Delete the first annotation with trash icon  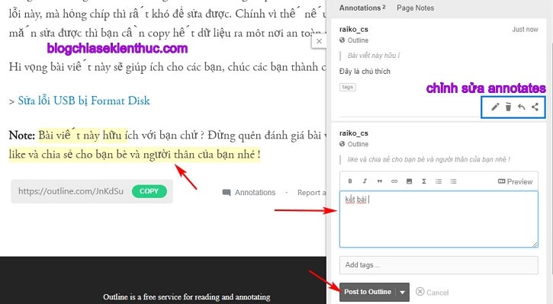click(508, 107)
